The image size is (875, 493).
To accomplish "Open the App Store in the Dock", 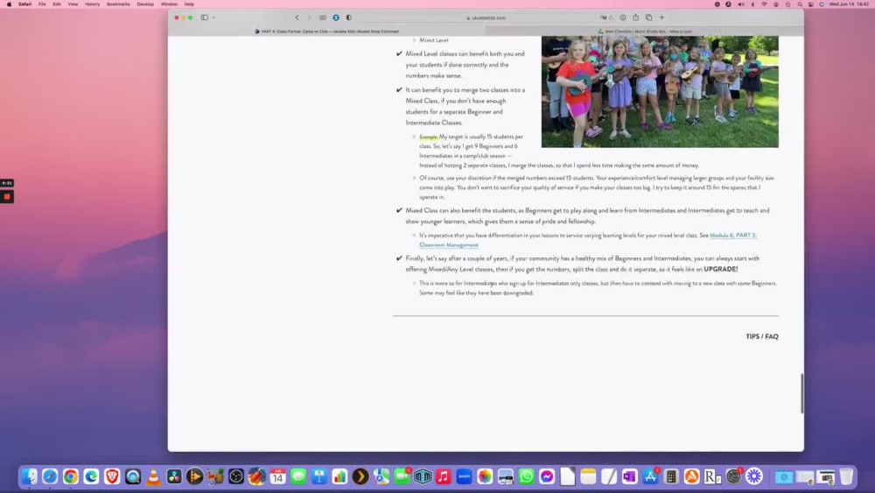I will pyautogui.click(x=650, y=476).
